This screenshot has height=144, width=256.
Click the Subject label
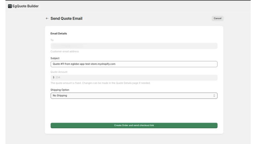point(55,58)
